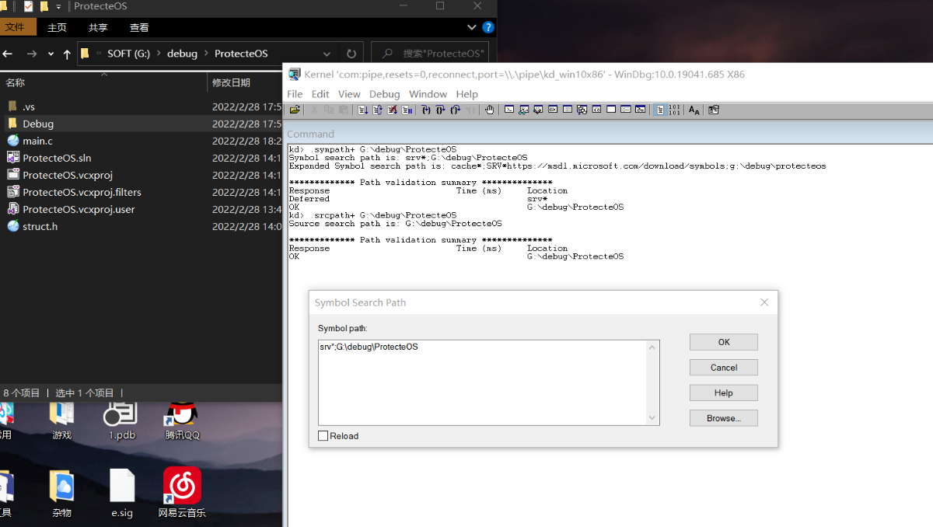933x527 pixels.
Task: Click the Step Into toolbar icon
Action: (426, 110)
